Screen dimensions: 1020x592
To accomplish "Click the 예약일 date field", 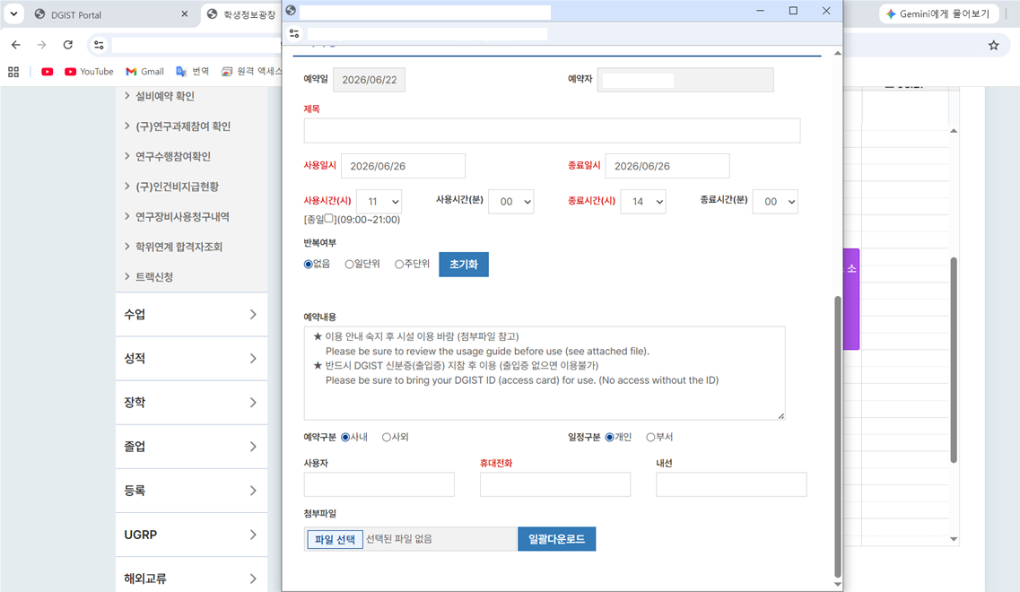I will point(369,80).
